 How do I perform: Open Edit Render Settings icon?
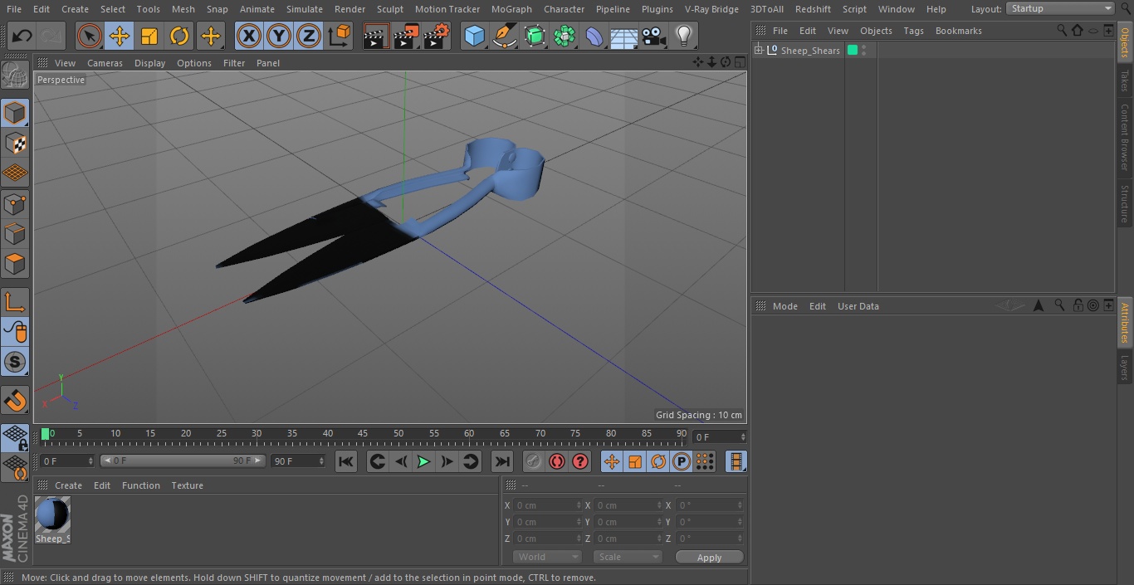tap(437, 37)
